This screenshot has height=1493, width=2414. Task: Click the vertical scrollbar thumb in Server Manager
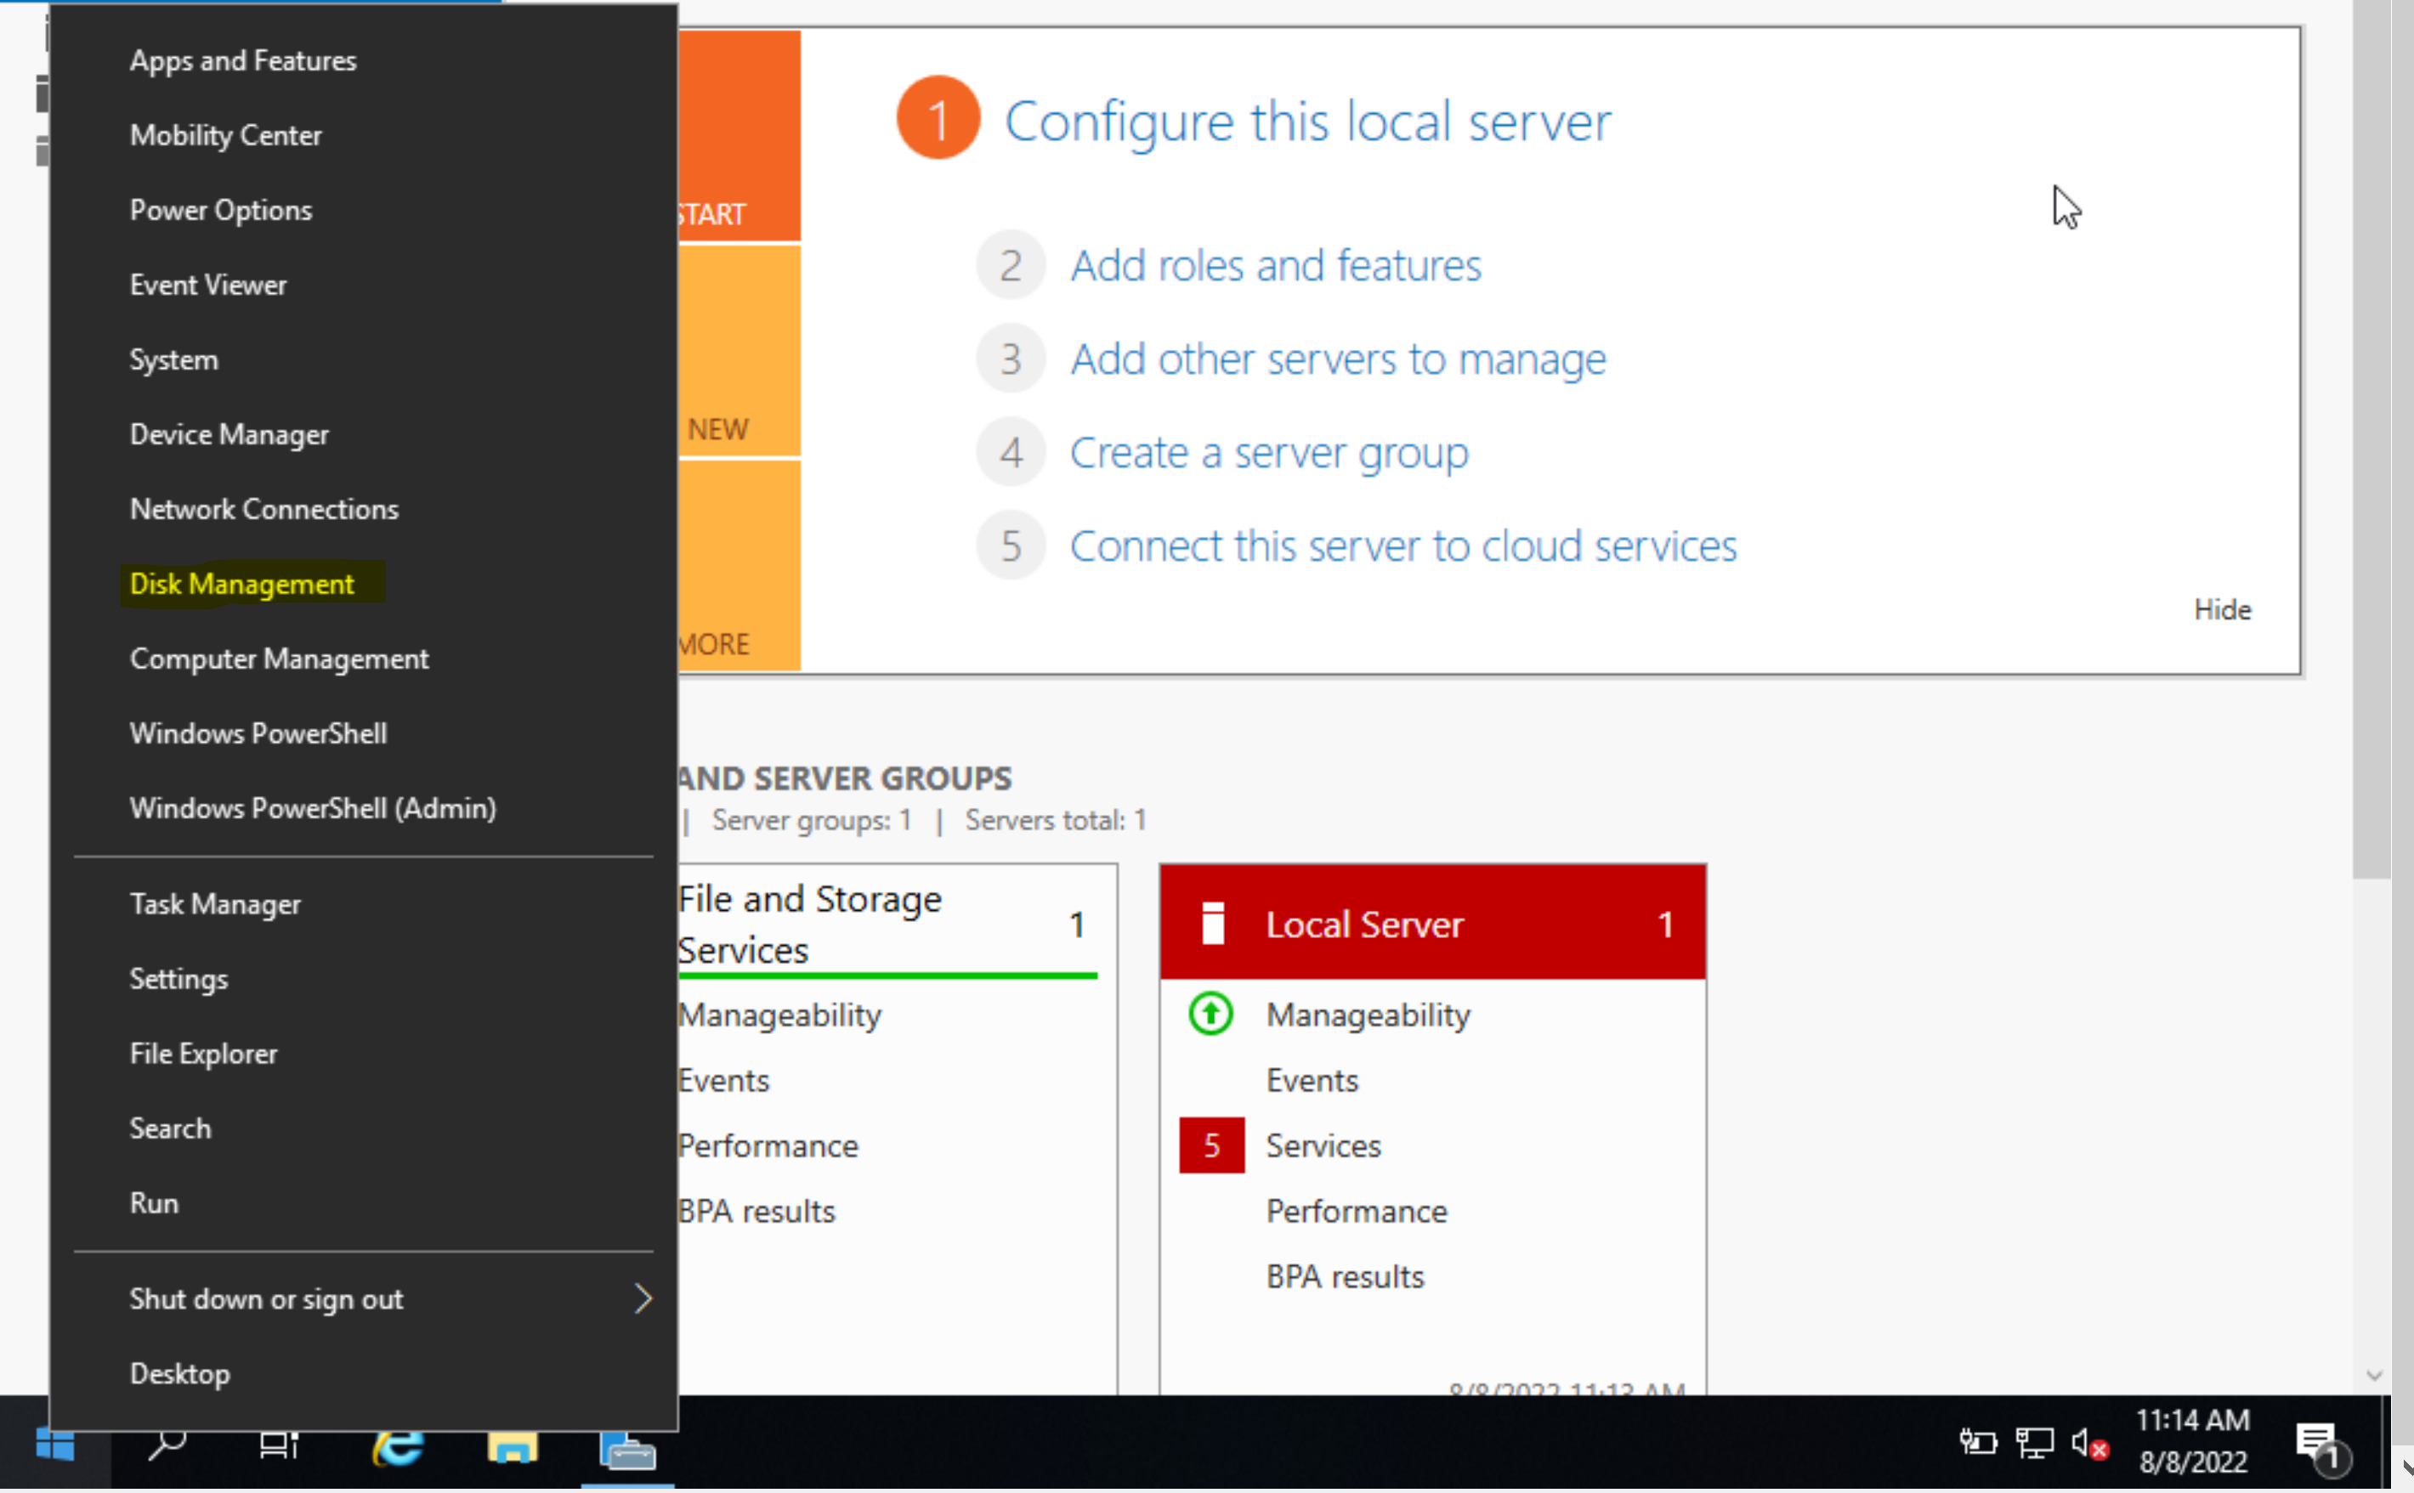[x=2371, y=439]
